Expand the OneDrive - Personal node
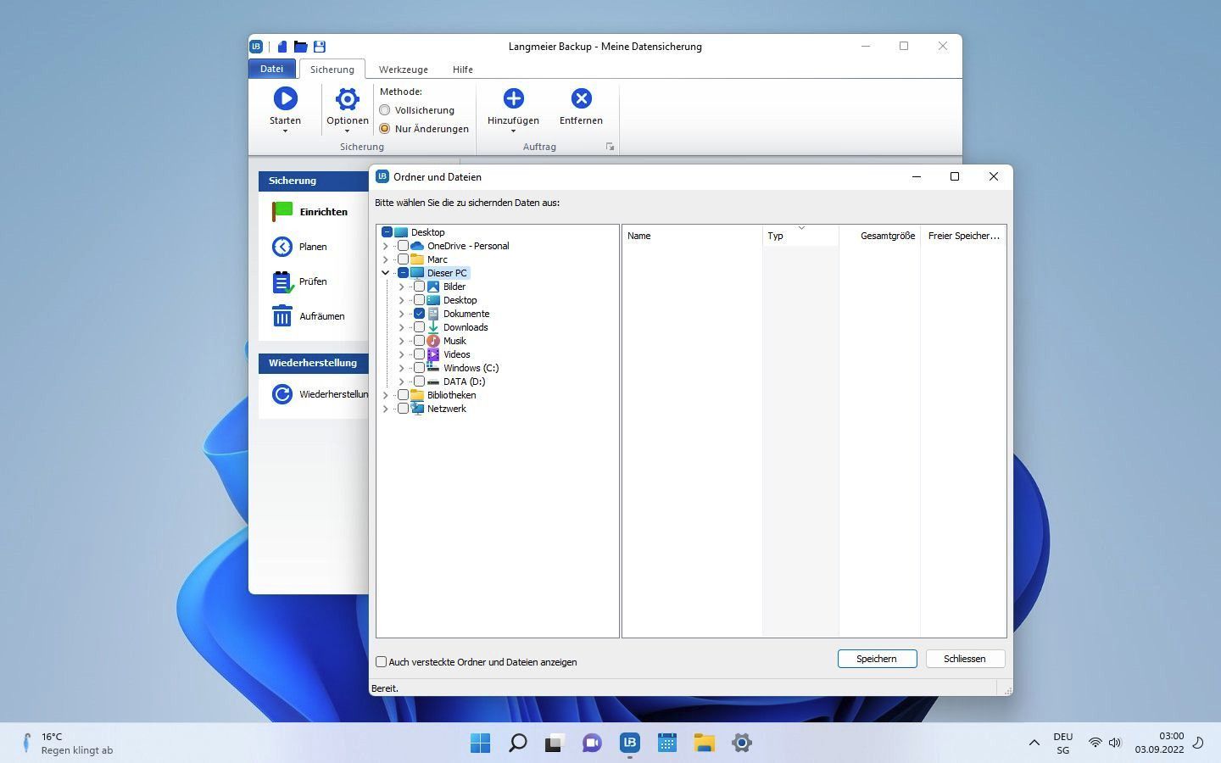The height and width of the screenshot is (763, 1221). (386, 246)
